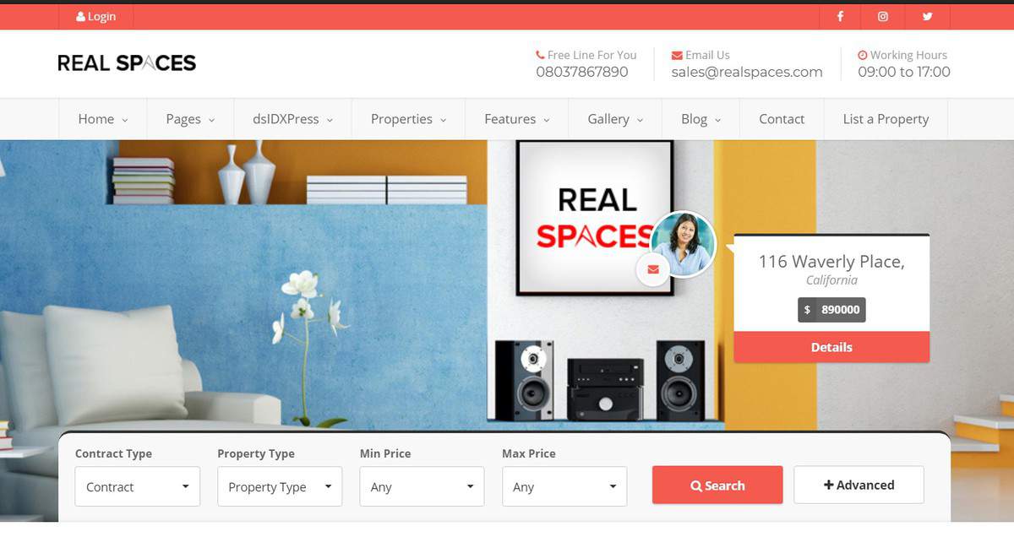Click the List a Property link
Image resolution: width=1014 pixels, height=537 pixels.
click(x=886, y=119)
